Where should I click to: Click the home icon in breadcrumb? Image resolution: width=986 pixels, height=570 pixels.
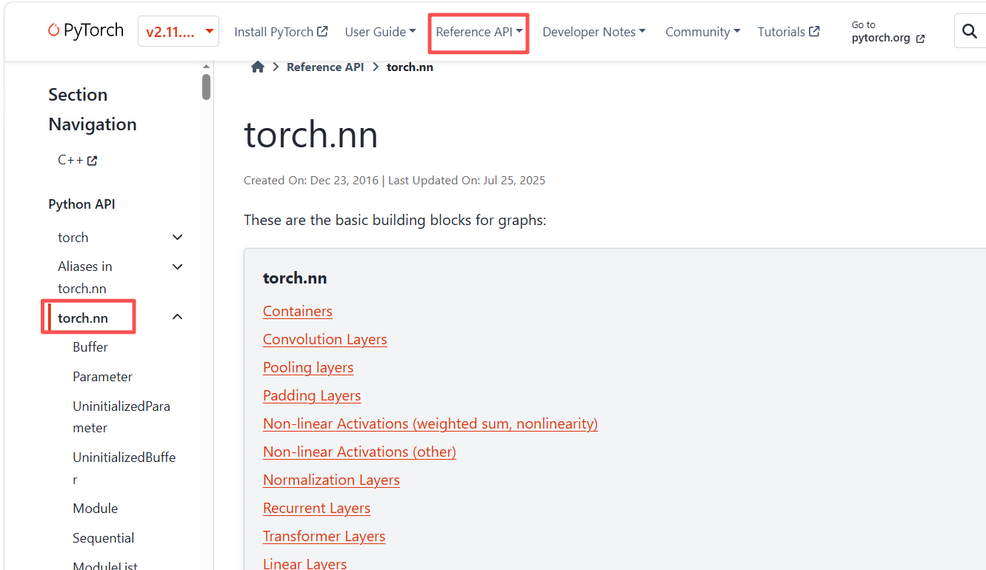(x=258, y=67)
